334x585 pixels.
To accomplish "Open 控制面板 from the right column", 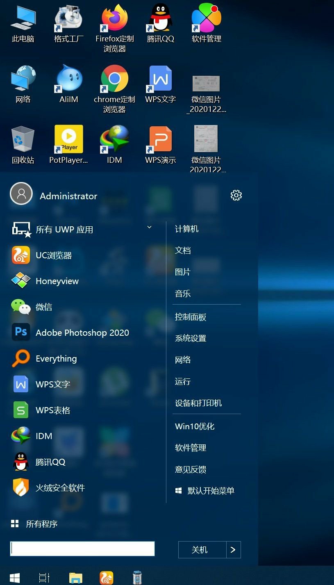I will (191, 317).
